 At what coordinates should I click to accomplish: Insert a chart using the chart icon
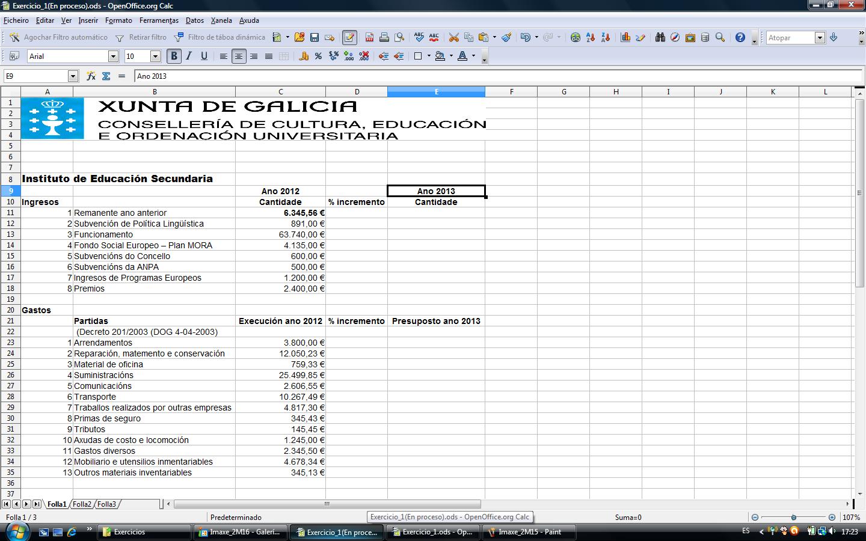point(625,37)
